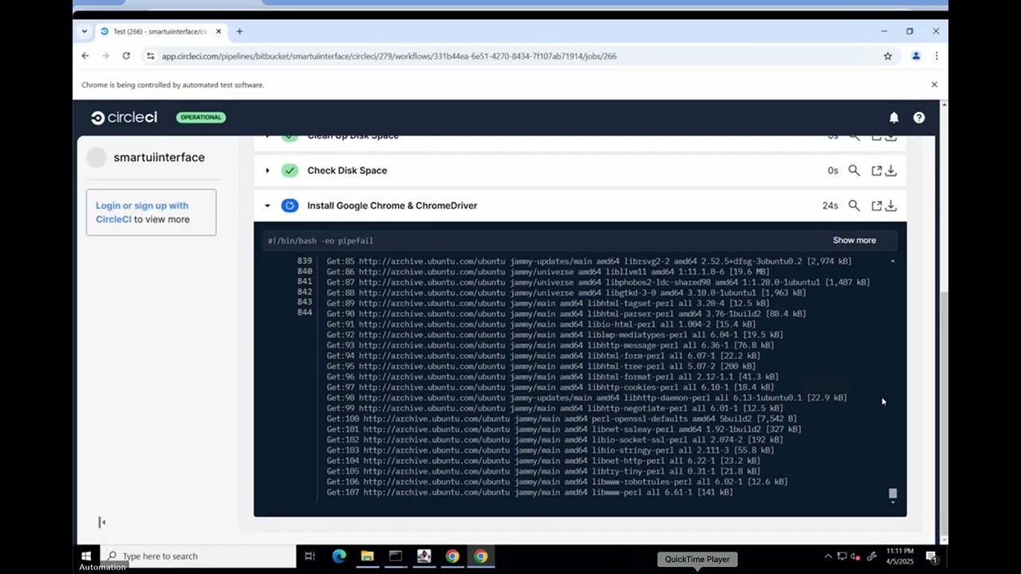Click the green success icon for Check Disk Space
Screen dimensions: 1021x574
(290, 171)
